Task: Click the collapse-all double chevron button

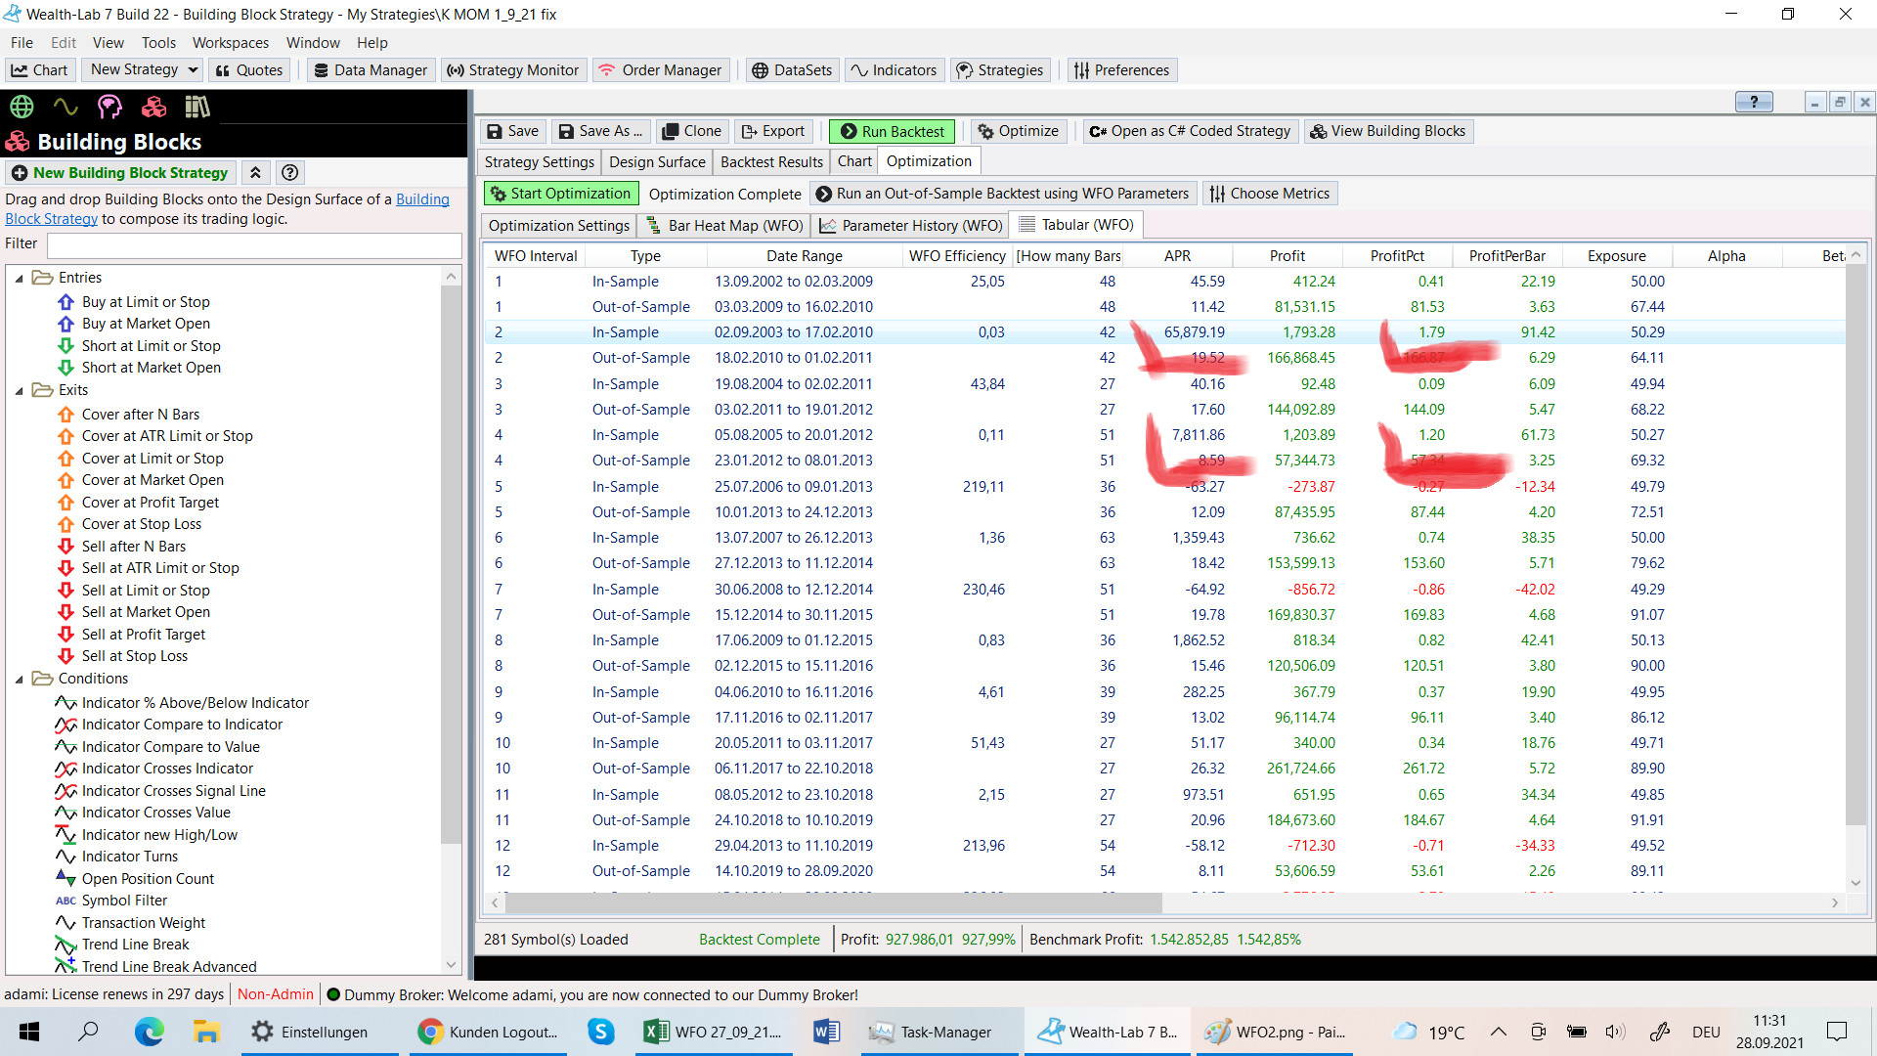Action: tap(255, 173)
